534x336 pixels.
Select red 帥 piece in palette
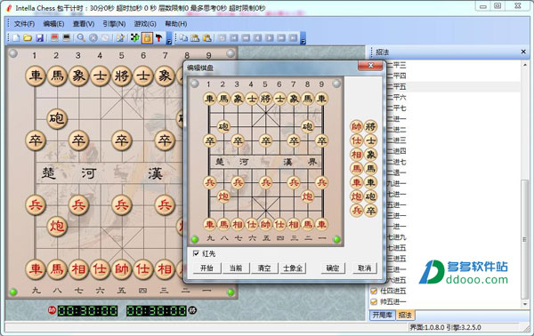(357, 127)
